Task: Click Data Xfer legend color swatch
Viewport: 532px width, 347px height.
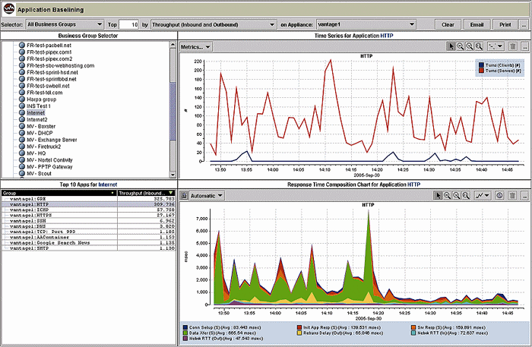Action: (185, 333)
